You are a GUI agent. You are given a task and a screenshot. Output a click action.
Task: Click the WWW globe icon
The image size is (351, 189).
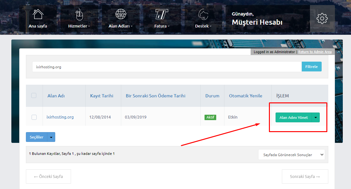pos(121,14)
